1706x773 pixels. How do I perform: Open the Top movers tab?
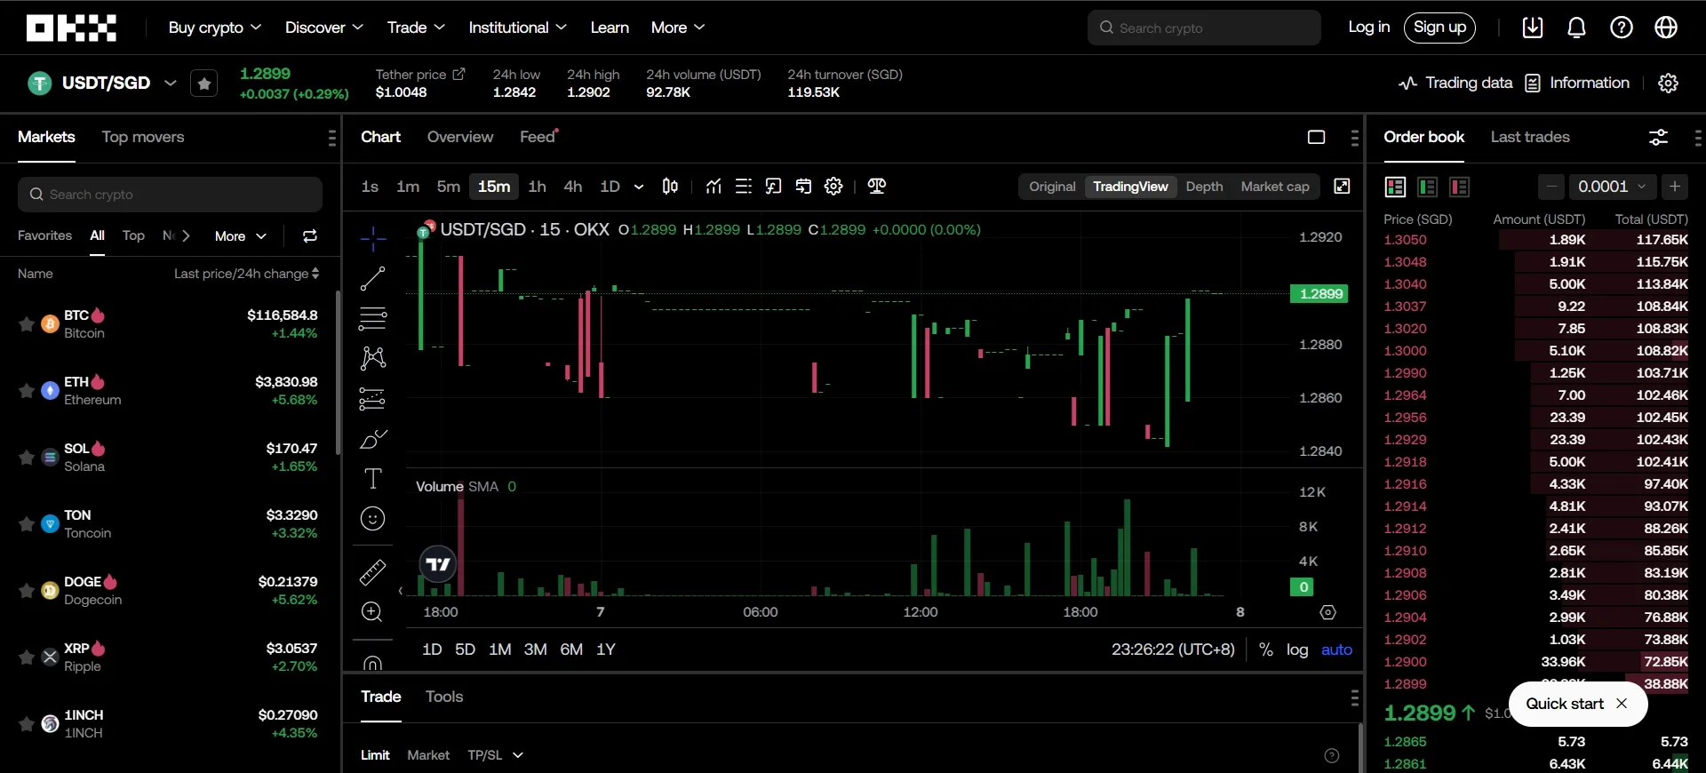click(143, 137)
